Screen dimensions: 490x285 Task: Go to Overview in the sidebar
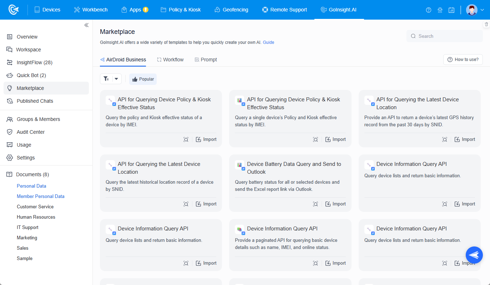(x=46, y=37)
